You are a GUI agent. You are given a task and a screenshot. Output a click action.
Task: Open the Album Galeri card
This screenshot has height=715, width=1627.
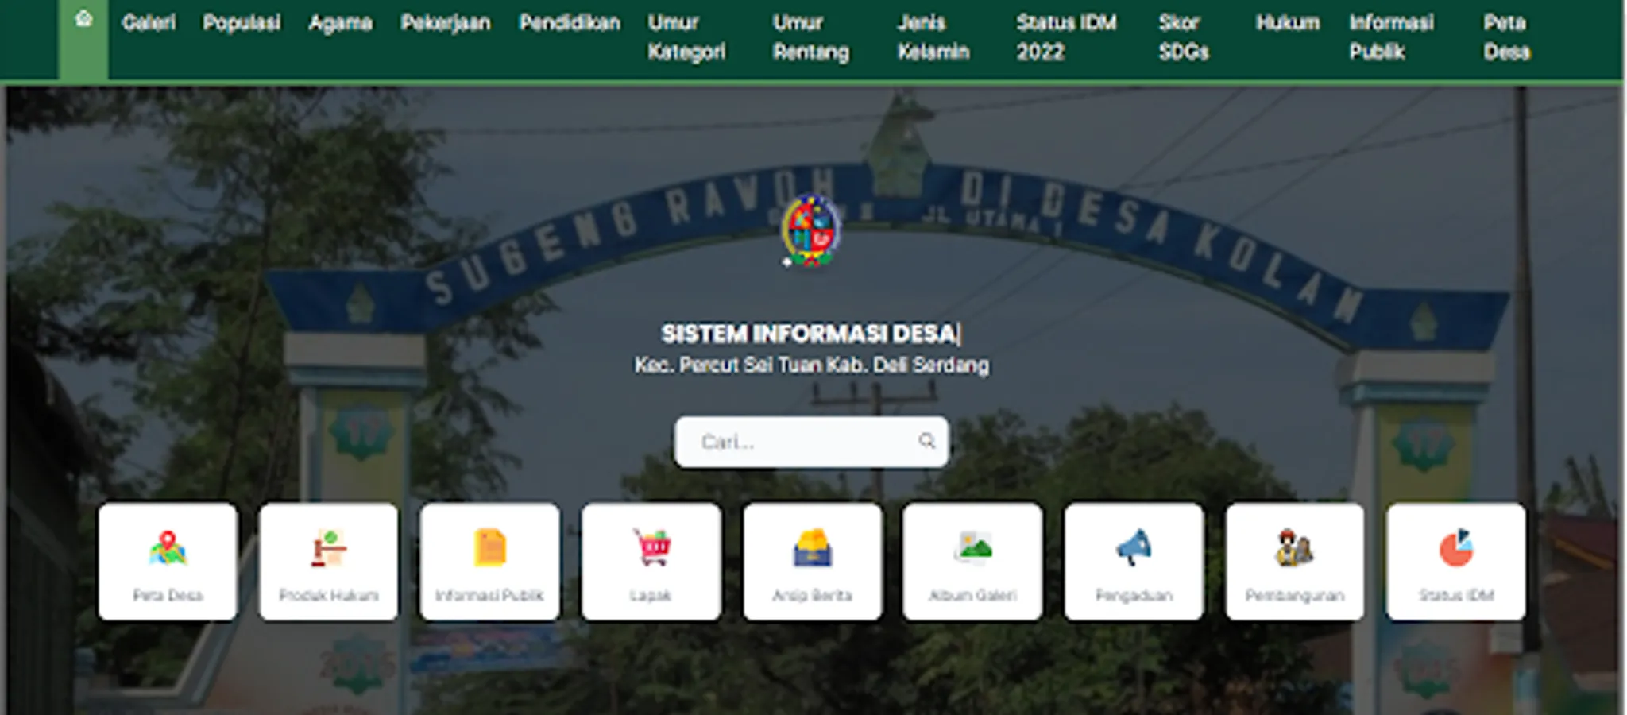tap(972, 561)
